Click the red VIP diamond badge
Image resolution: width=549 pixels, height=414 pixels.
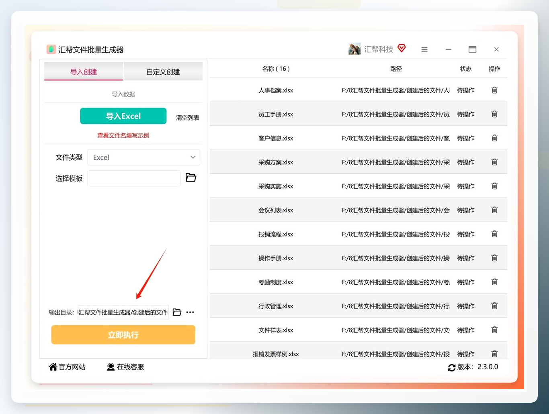402,48
